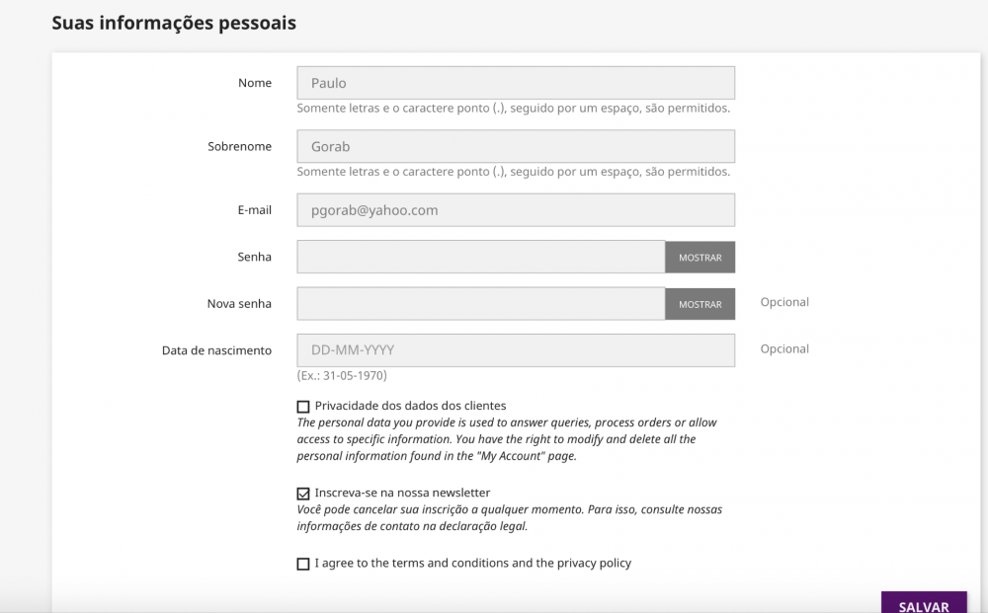This screenshot has height=613, width=988.
Task: Click the Sobrenome field label
Action: click(x=239, y=146)
